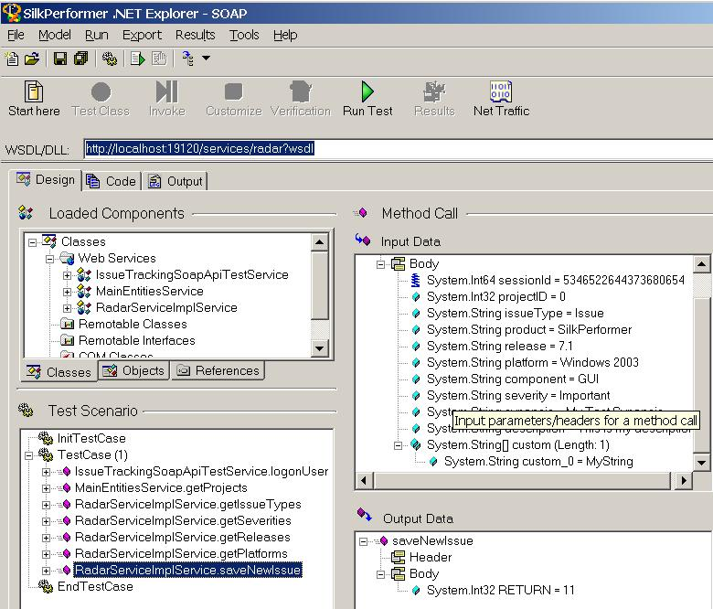Screen dimensions: 713x609
Task: Open the Net Traffic view
Action: point(501,98)
